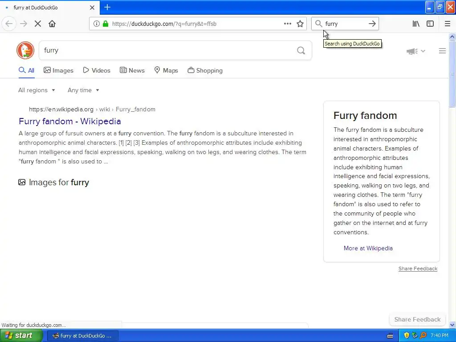Click the tray icon left of the magnifier

coord(415,335)
